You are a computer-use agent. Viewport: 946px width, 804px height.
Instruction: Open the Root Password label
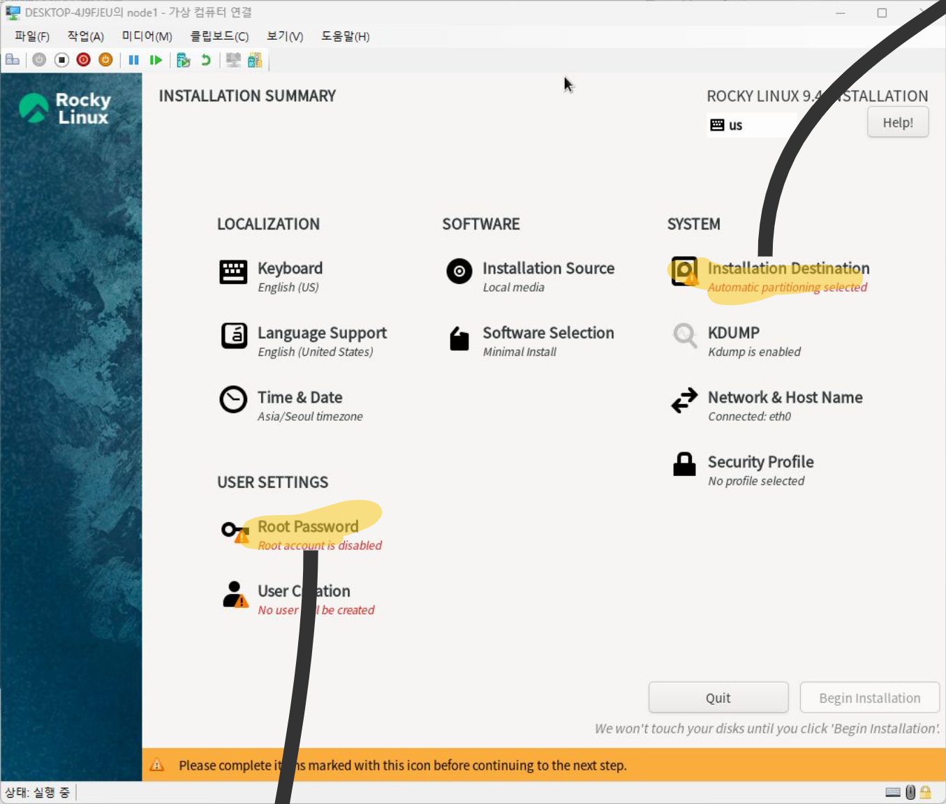pyautogui.click(x=308, y=526)
